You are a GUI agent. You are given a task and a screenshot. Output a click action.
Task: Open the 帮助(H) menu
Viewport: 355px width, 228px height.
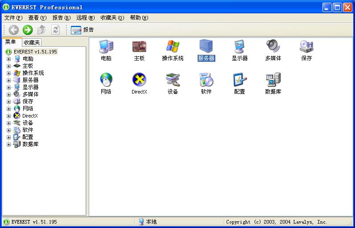point(139,18)
